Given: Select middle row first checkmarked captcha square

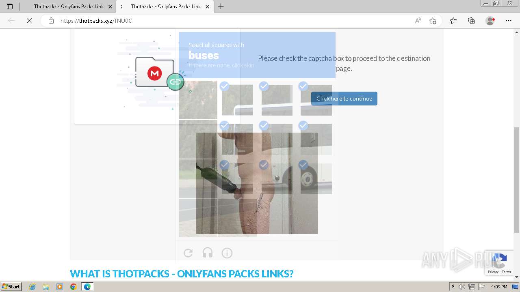Looking at the screenshot, I should pos(237,139).
